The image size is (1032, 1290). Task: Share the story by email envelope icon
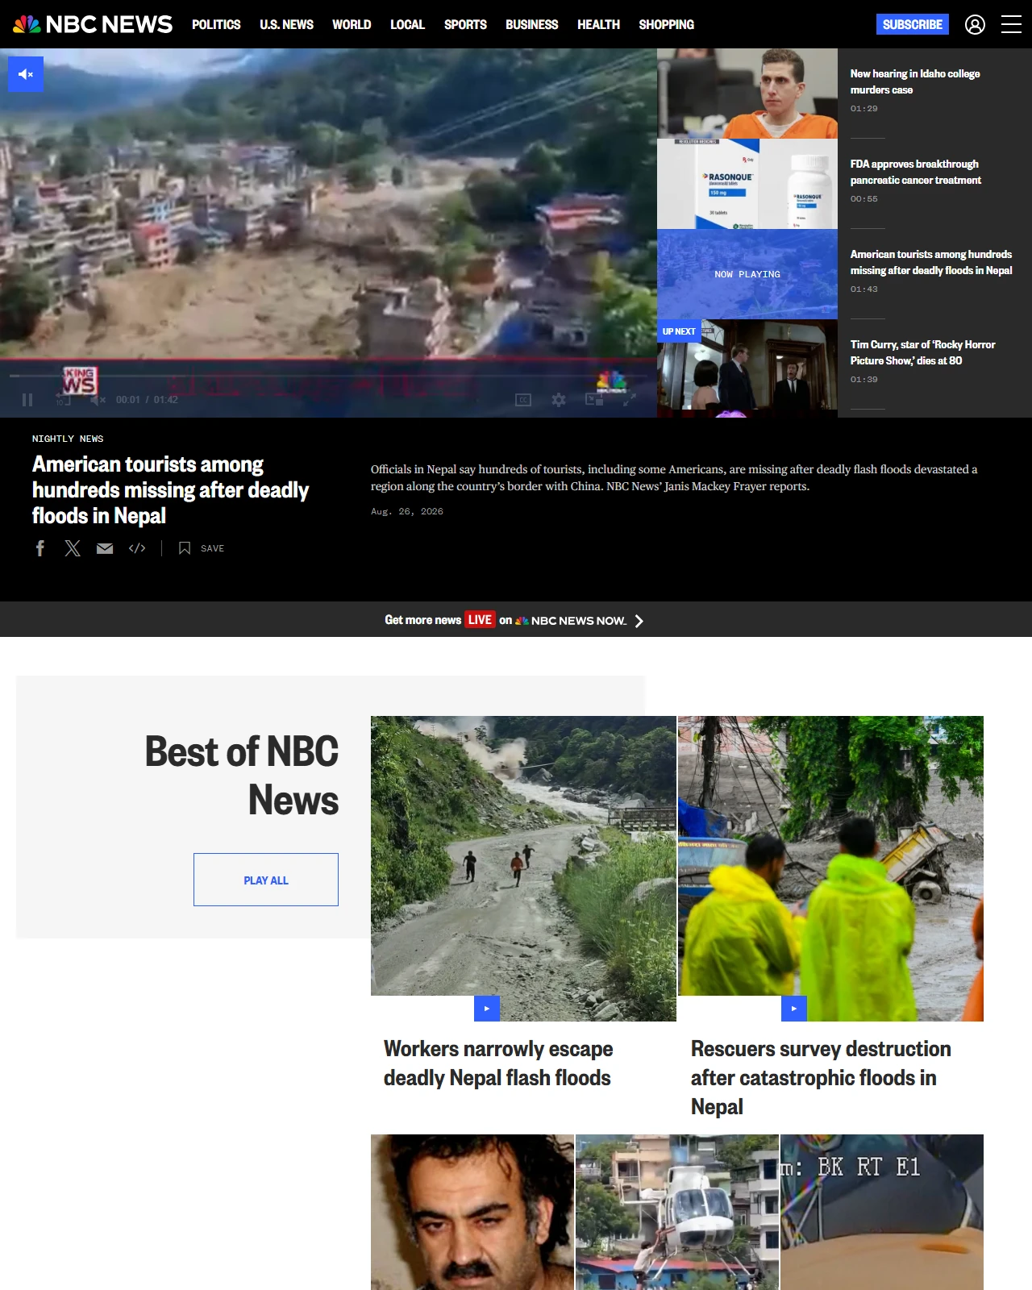105,548
